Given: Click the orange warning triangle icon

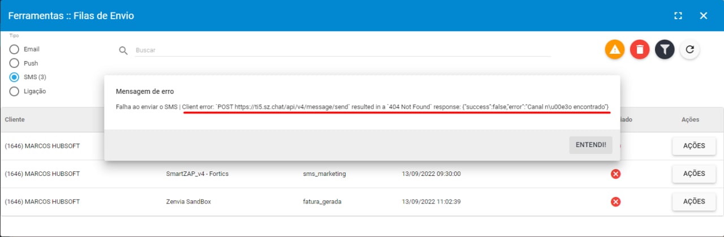Looking at the screenshot, I should [615, 50].
